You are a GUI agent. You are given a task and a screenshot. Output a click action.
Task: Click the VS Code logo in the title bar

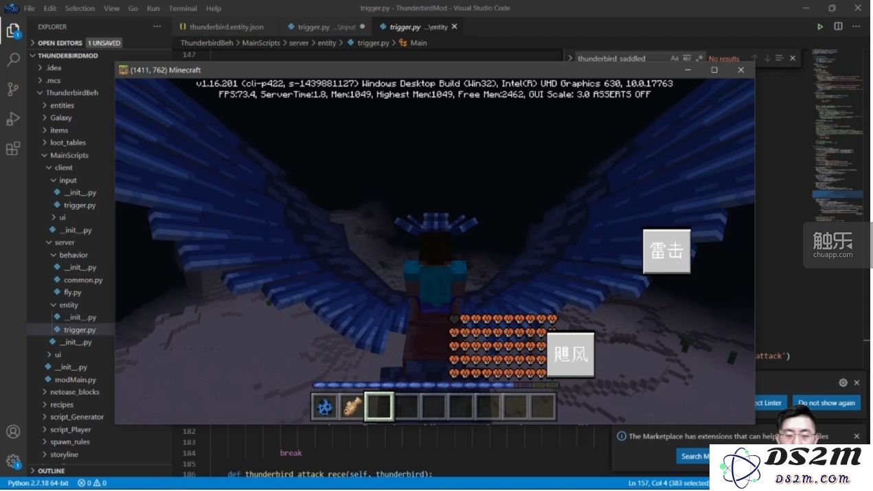[10, 8]
